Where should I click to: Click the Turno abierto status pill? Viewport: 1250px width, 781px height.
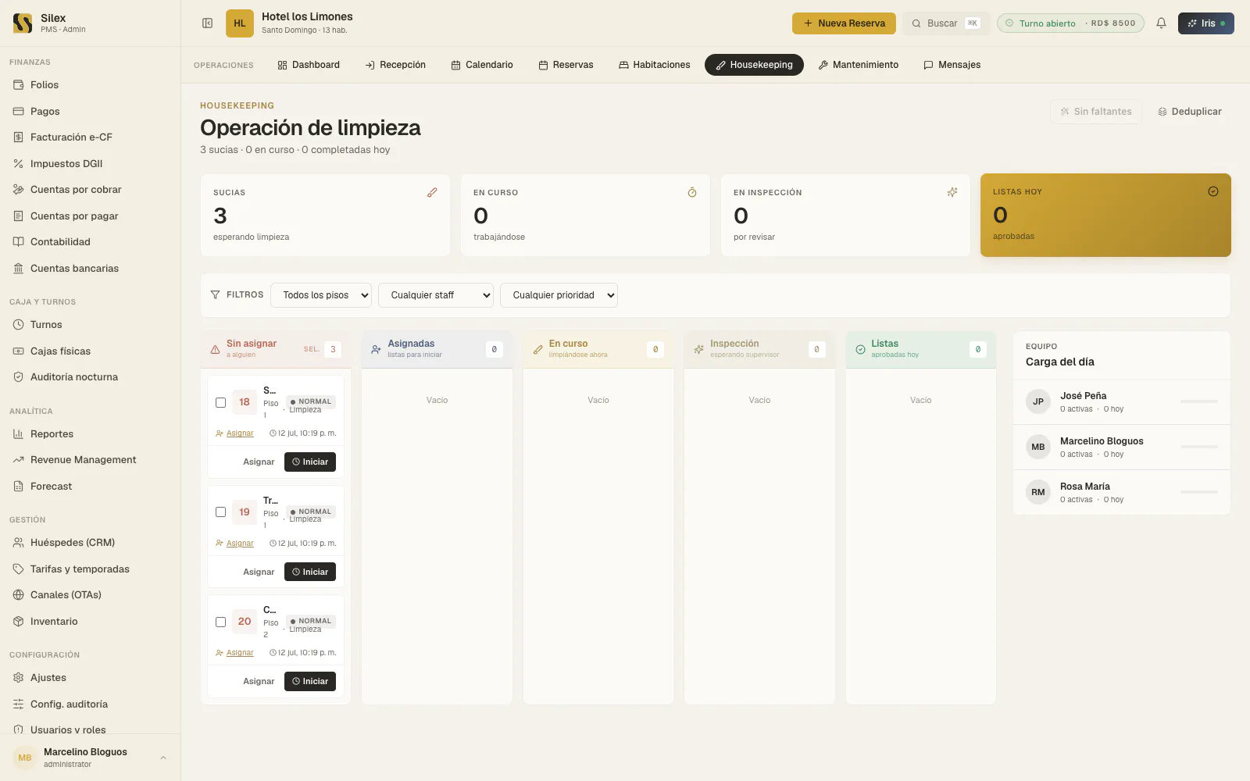pos(1070,23)
